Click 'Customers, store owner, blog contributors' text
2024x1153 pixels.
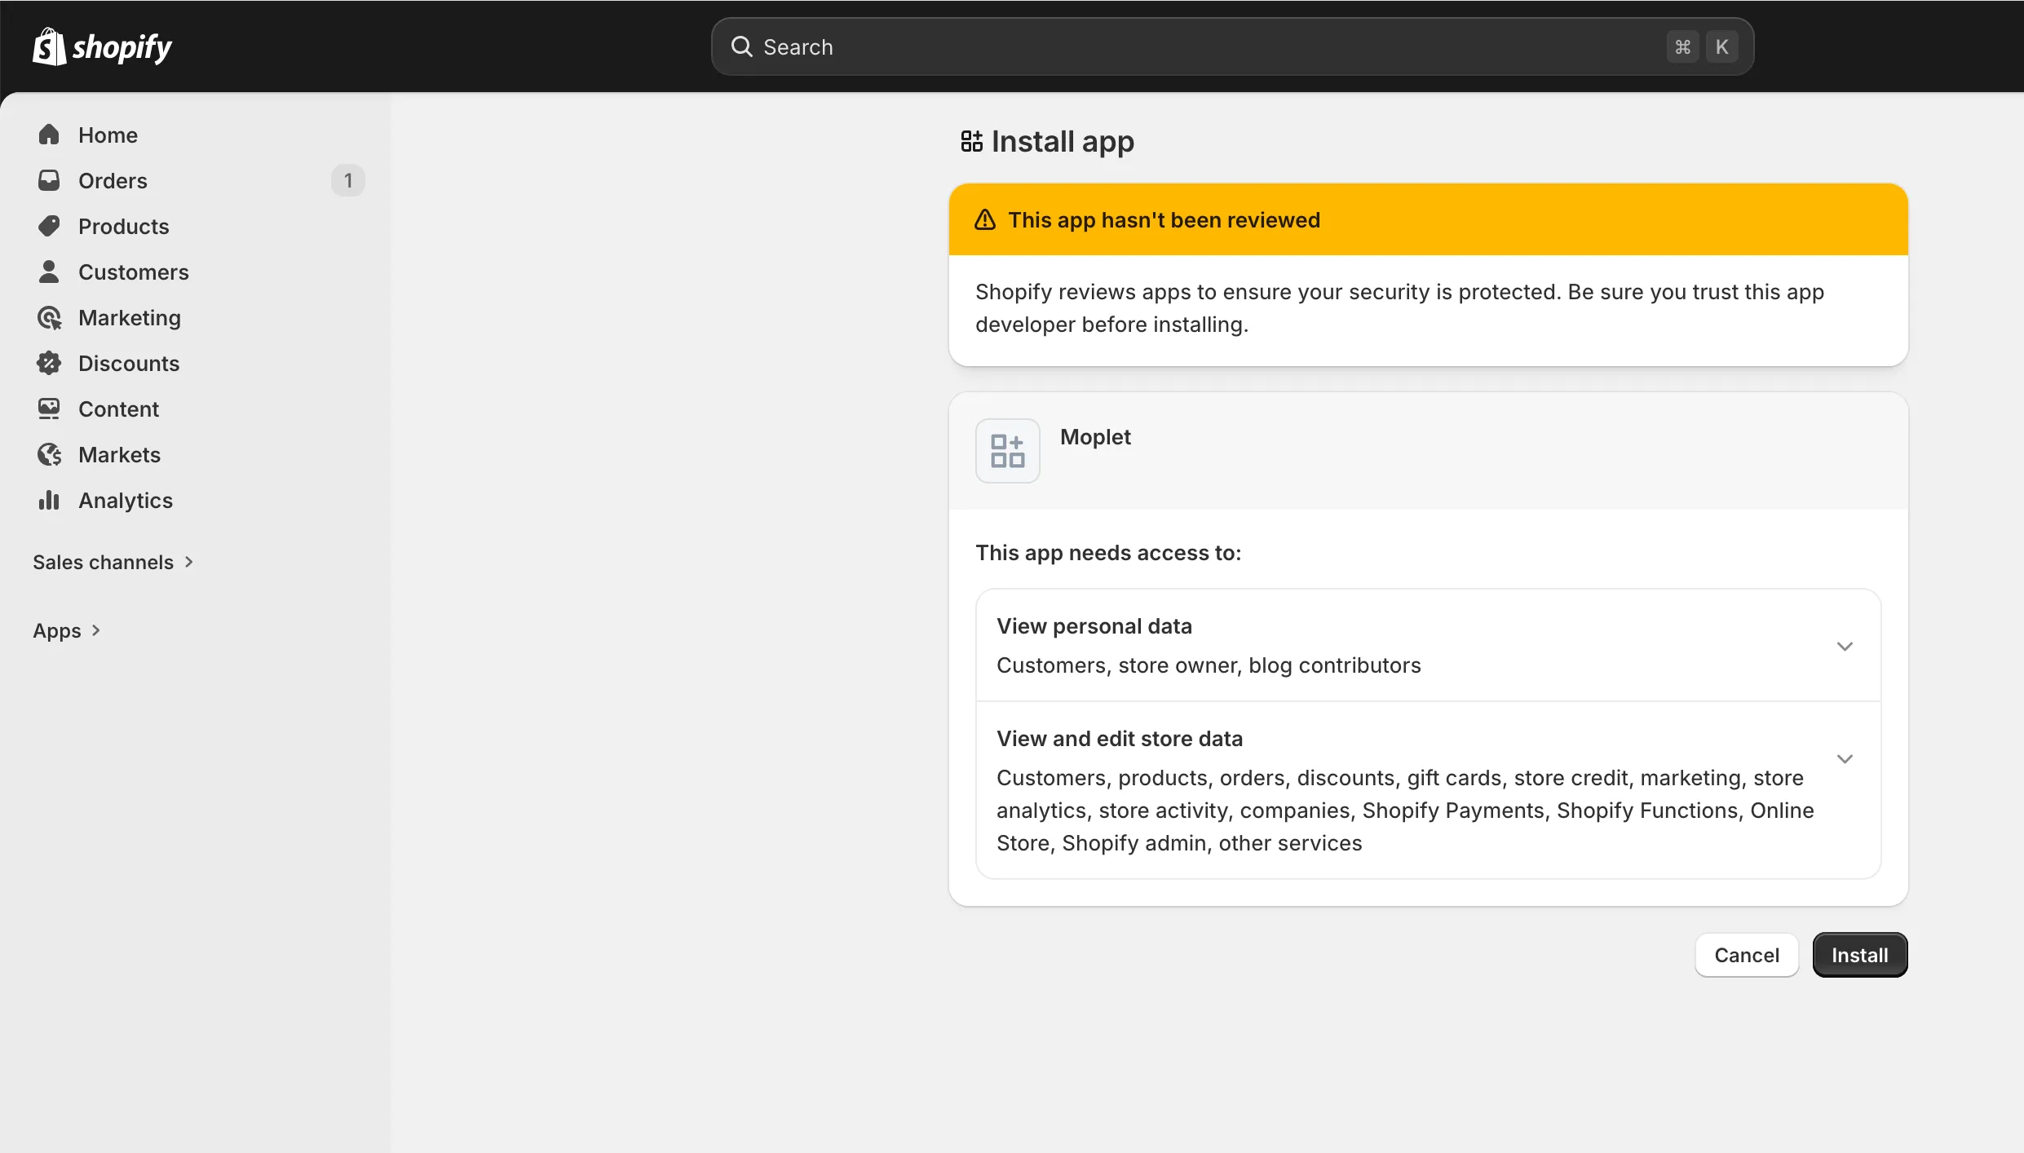coord(1209,665)
